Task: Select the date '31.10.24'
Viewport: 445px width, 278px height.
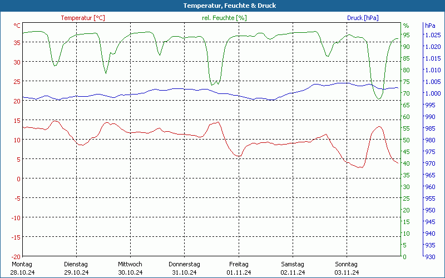Action: (184, 272)
